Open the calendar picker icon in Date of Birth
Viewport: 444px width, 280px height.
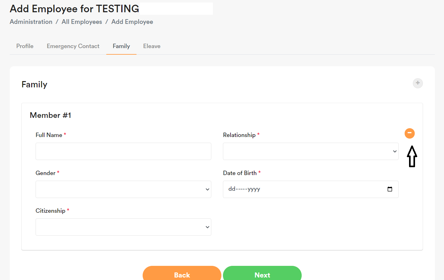click(390, 189)
